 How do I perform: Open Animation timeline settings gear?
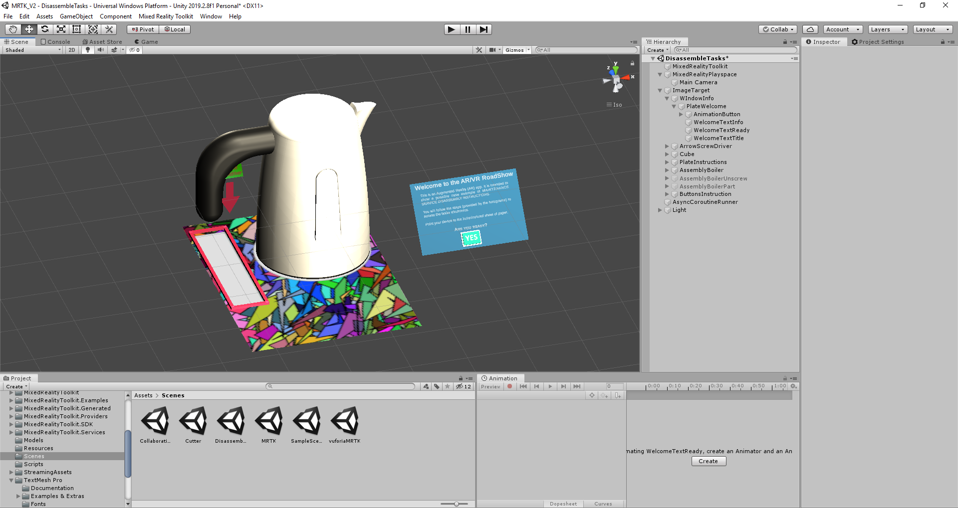point(793,386)
